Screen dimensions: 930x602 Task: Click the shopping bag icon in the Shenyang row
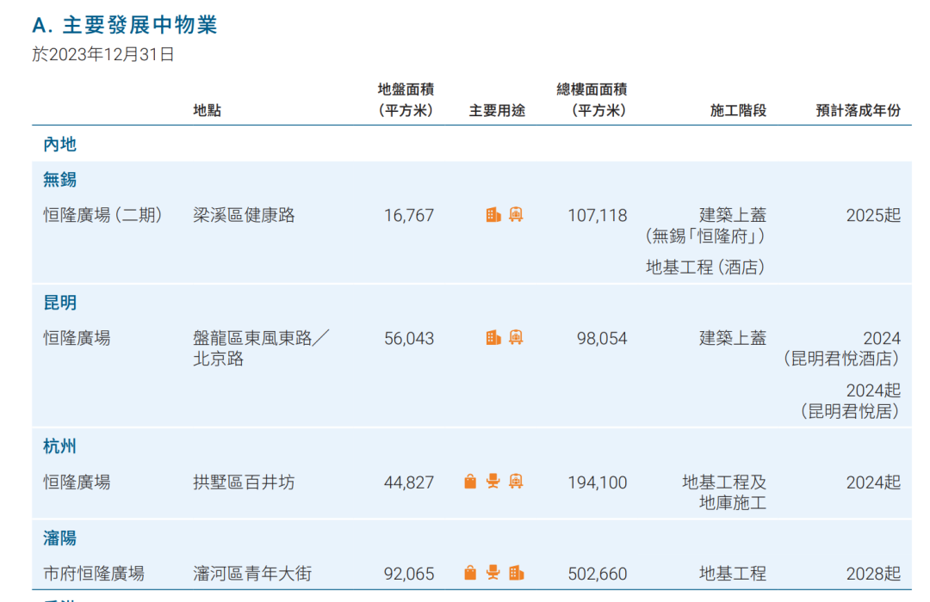click(470, 573)
